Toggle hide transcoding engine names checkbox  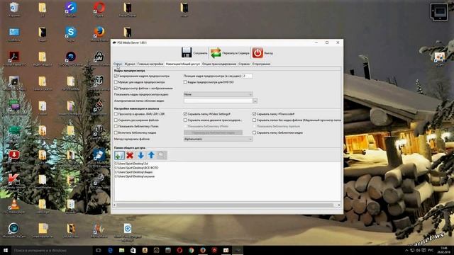pos(185,120)
